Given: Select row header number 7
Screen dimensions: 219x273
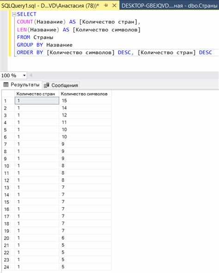Looking at the screenshot, I should [x=8, y=144].
